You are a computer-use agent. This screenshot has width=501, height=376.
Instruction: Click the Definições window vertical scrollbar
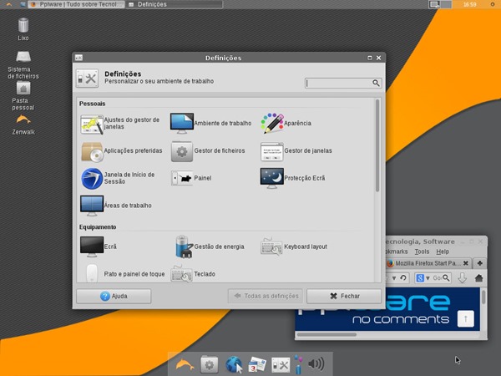377,145
